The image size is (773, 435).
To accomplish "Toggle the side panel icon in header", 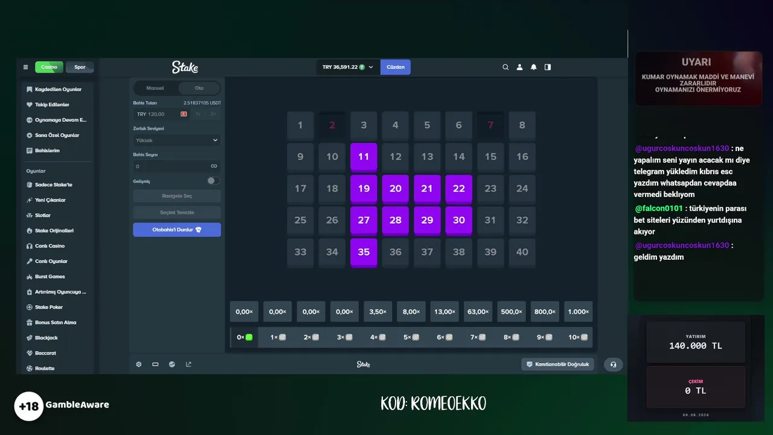I will 548,67.
